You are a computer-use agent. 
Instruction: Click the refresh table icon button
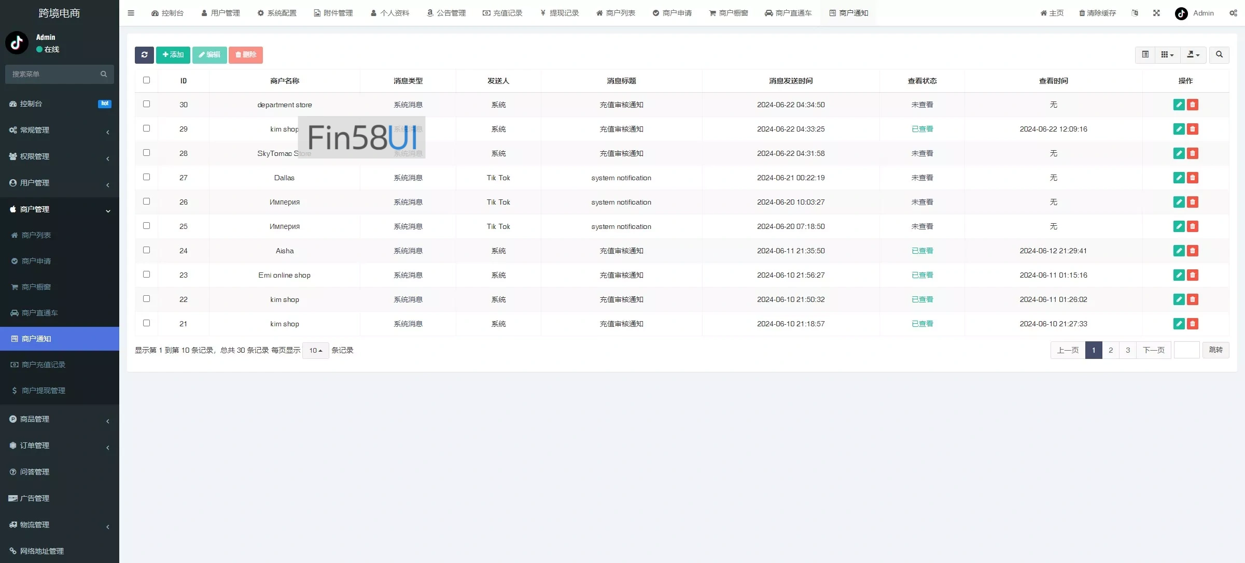(x=144, y=55)
